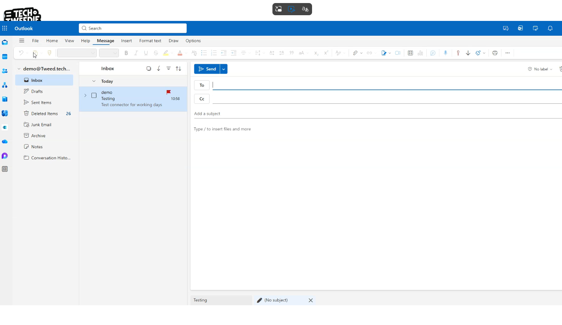
Task: Tick the checkbox beside demo Testing email
Action: [94, 96]
